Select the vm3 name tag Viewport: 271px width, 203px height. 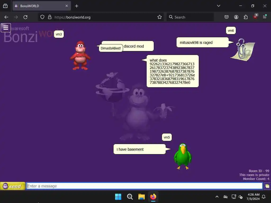(59, 34)
